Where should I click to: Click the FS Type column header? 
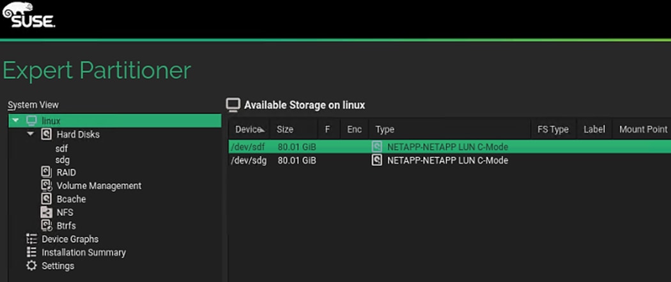[x=553, y=129]
